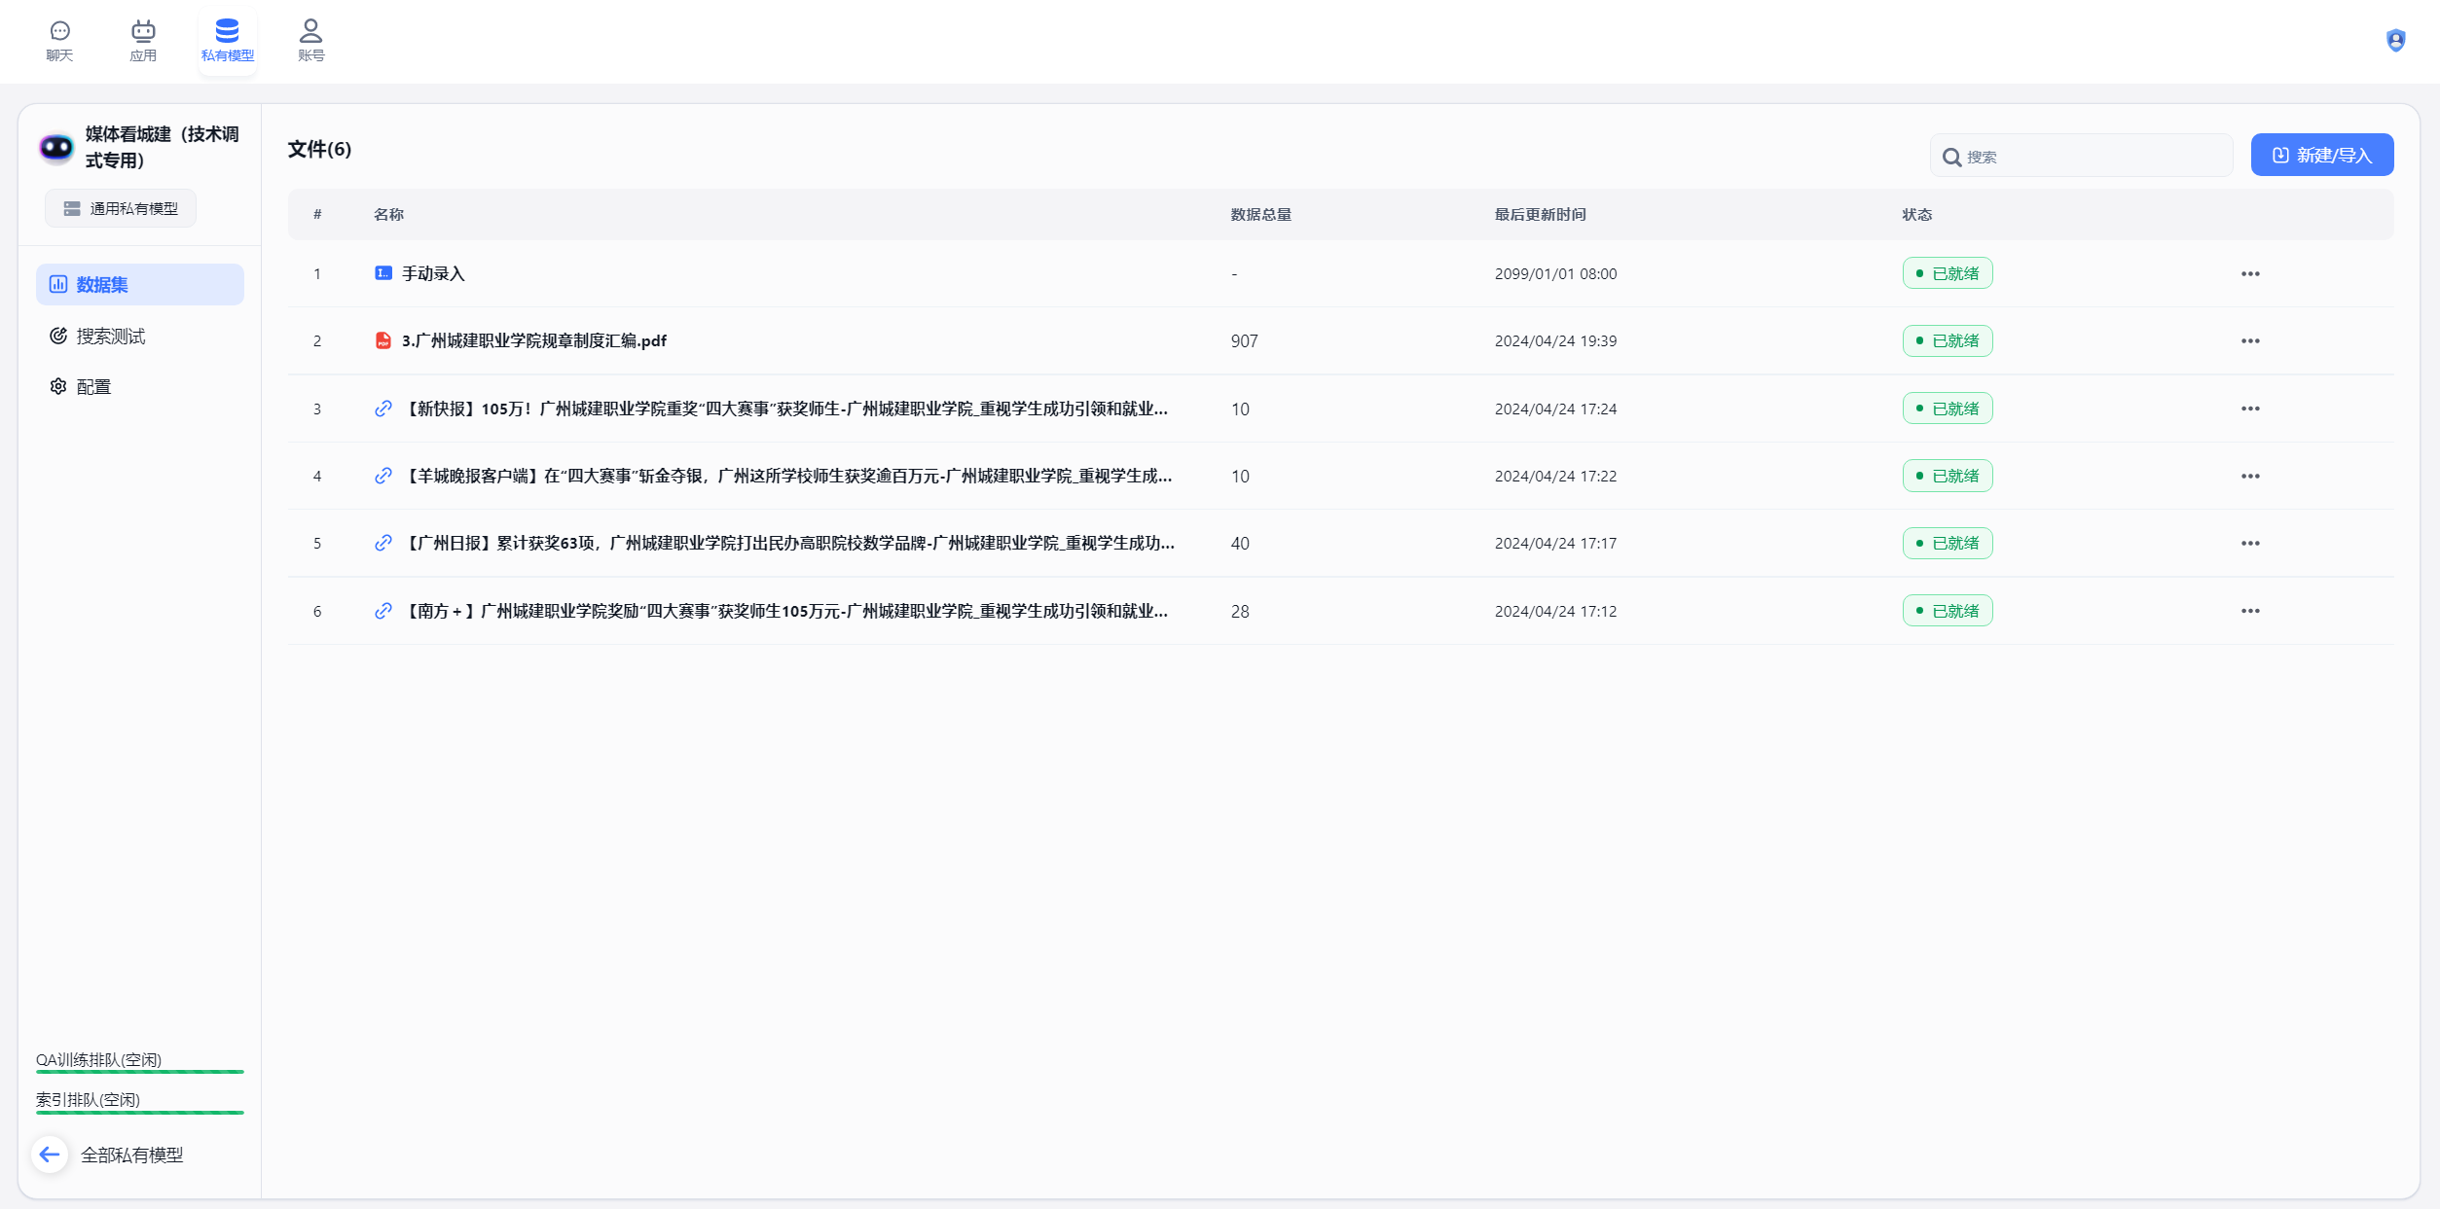
Task: Open more options for 手动录入 row
Action: point(2249,273)
